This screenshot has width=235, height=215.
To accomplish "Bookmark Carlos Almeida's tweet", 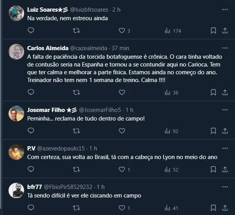I will click(x=213, y=93).
